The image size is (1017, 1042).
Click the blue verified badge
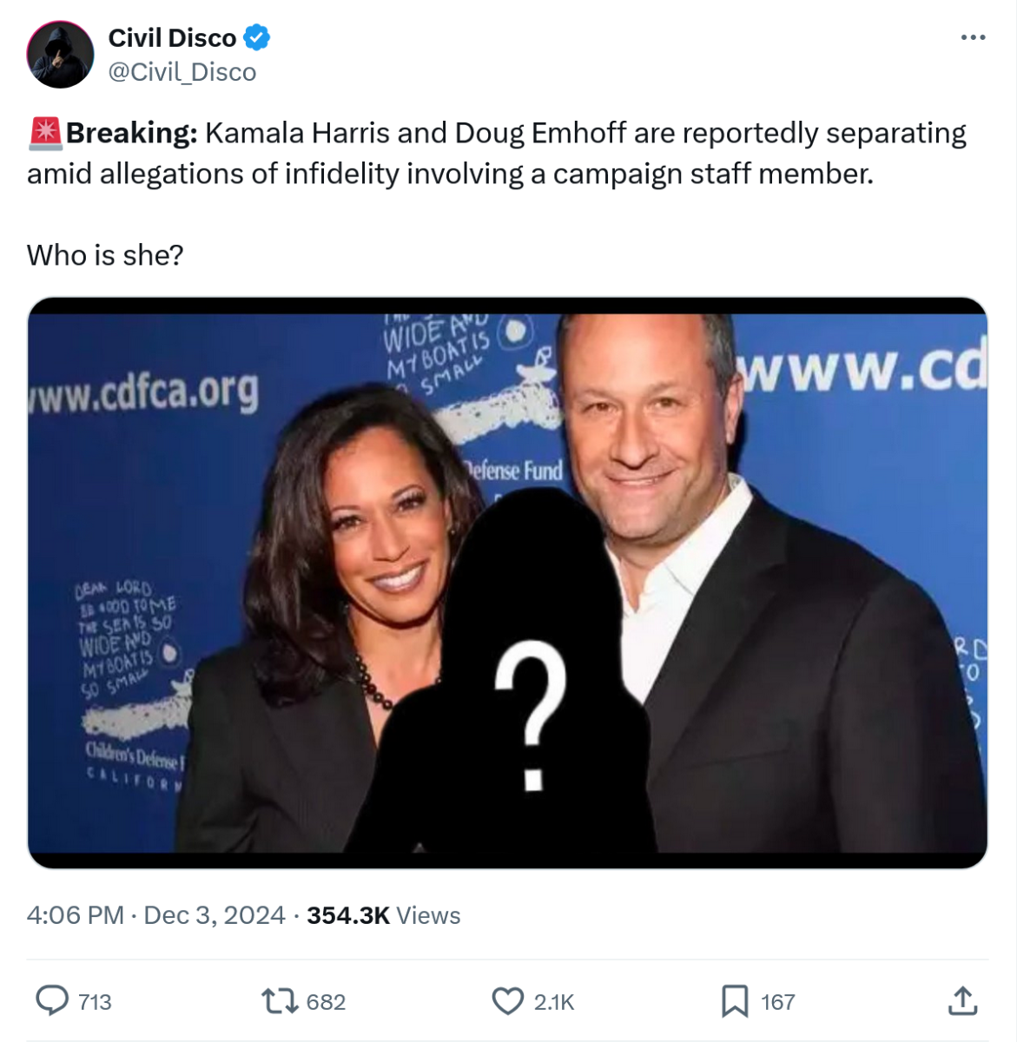tap(256, 37)
